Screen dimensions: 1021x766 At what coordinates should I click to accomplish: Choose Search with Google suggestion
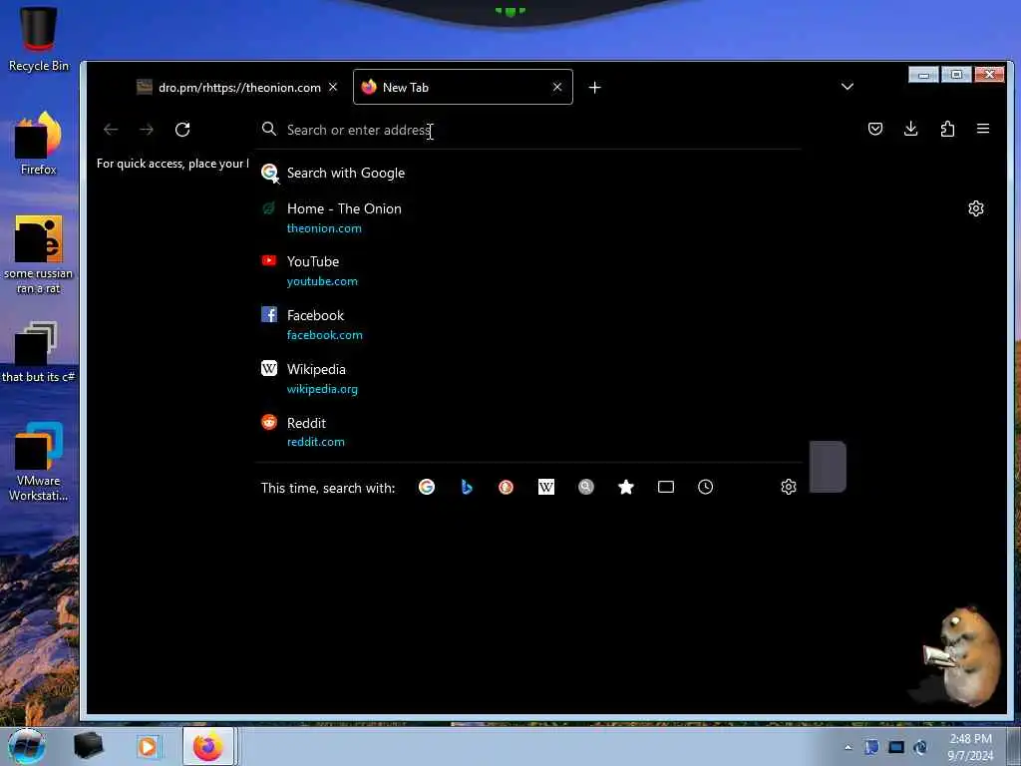527,173
